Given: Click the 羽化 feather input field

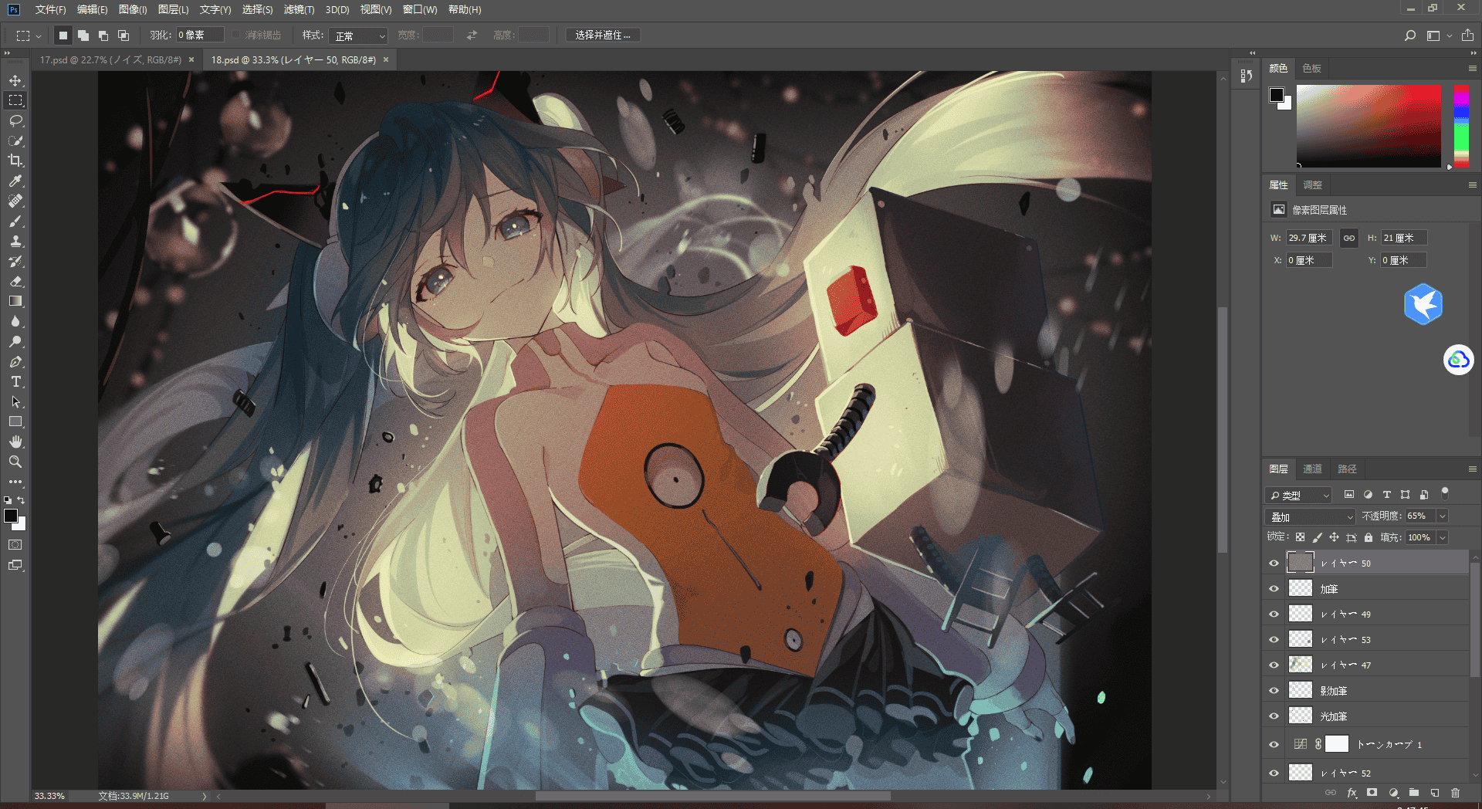Looking at the screenshot, I should [x=199, y=36].
